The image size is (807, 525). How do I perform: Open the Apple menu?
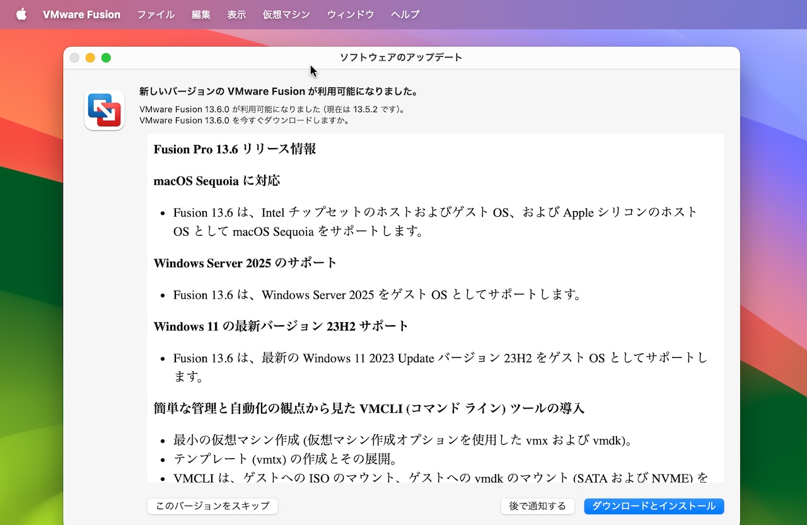pos(21,14)
